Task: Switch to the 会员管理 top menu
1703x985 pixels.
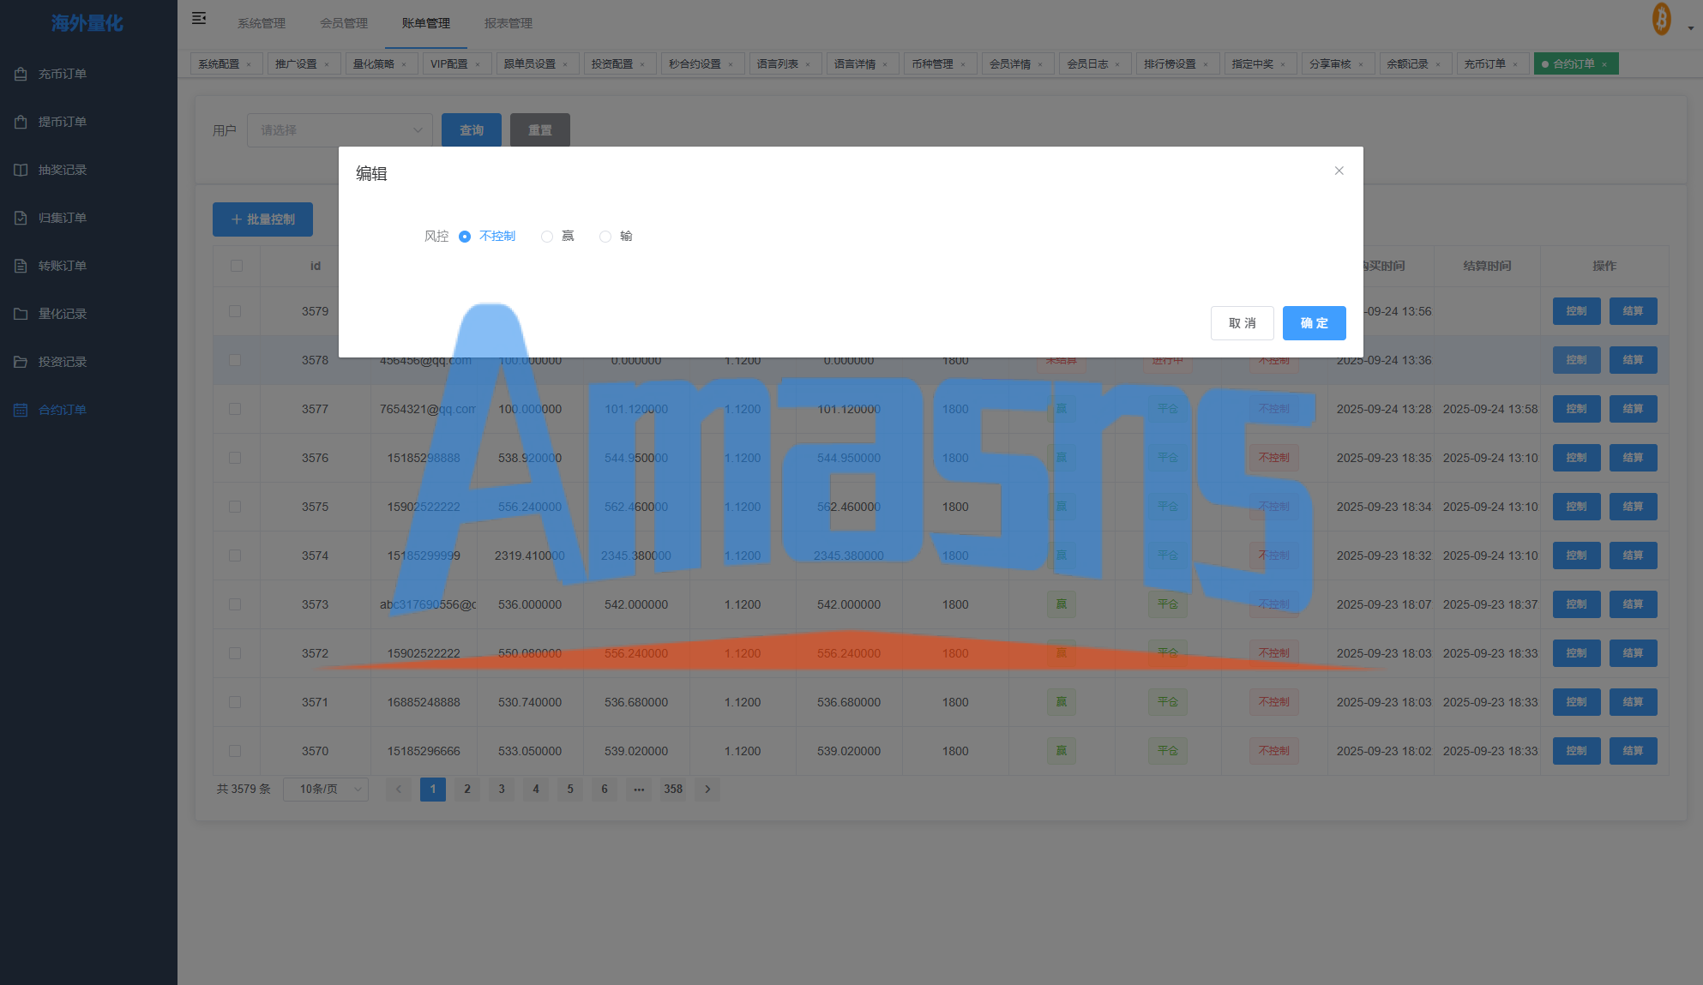Action: point(344,23)
